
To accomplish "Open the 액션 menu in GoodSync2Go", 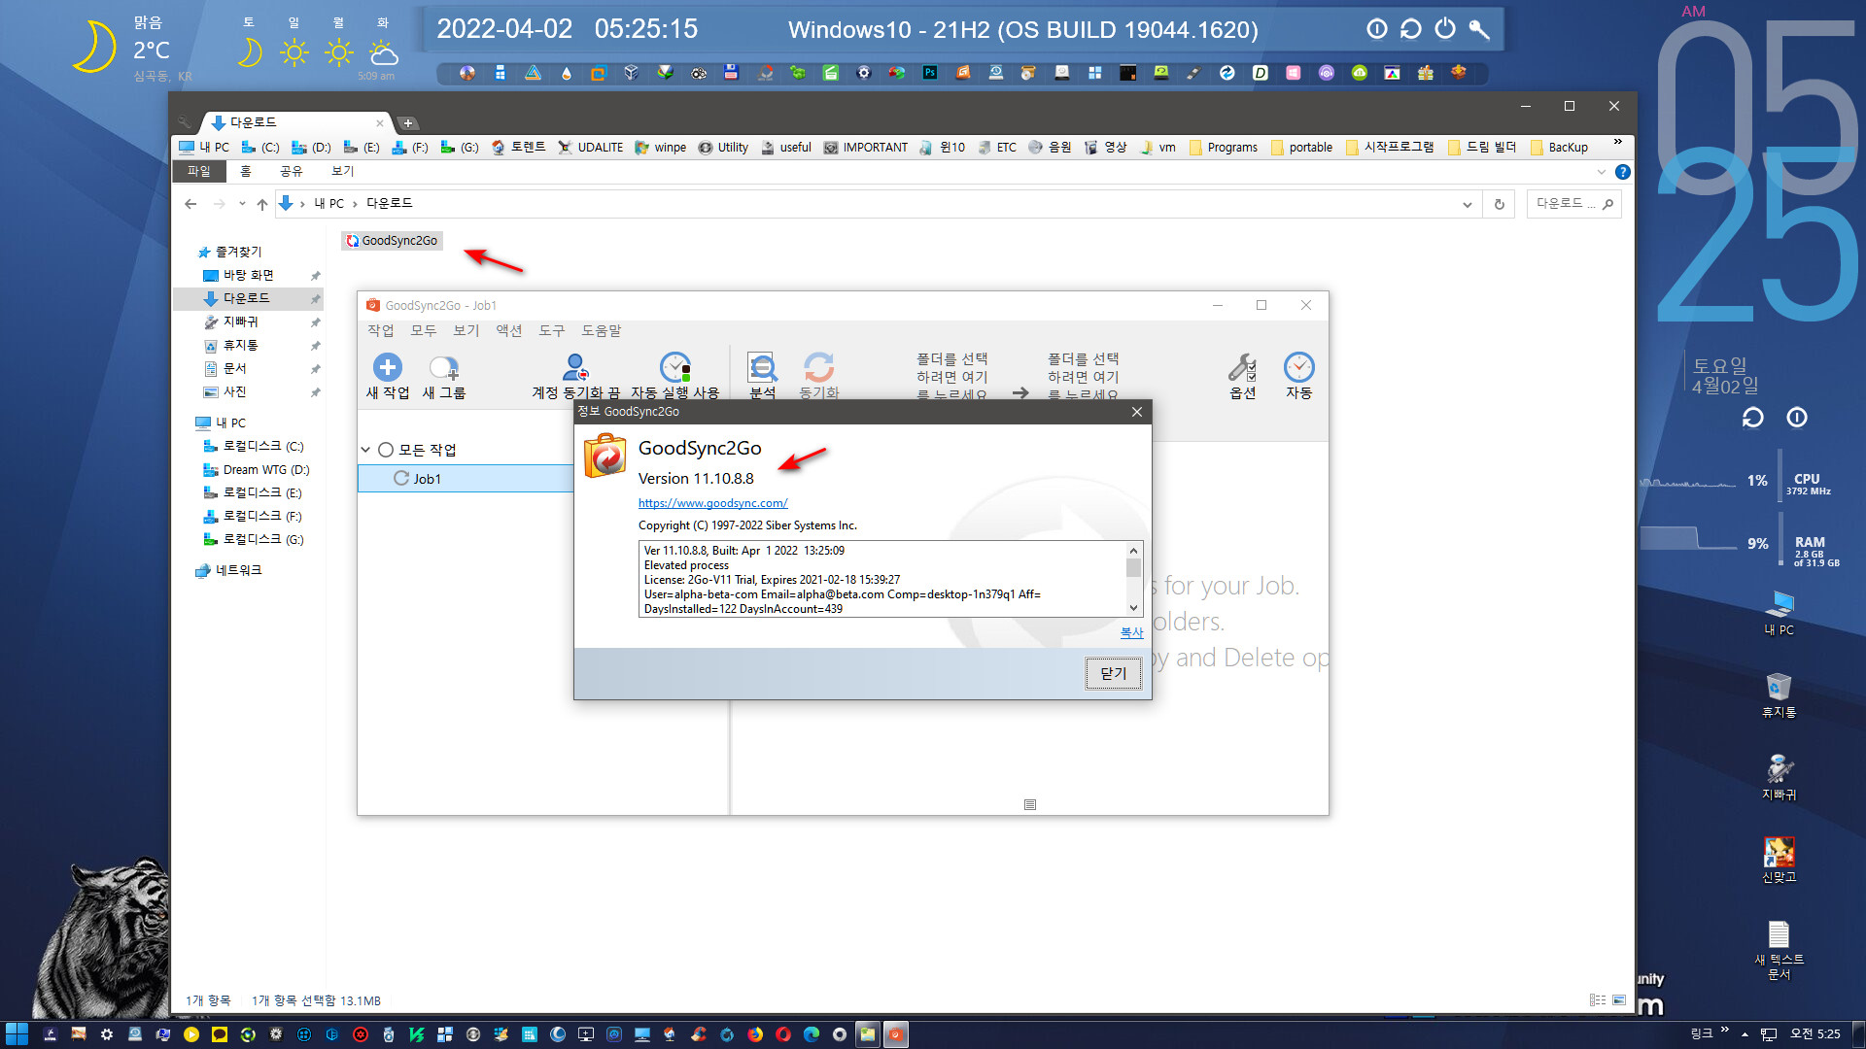I will [x=509, y=330].
